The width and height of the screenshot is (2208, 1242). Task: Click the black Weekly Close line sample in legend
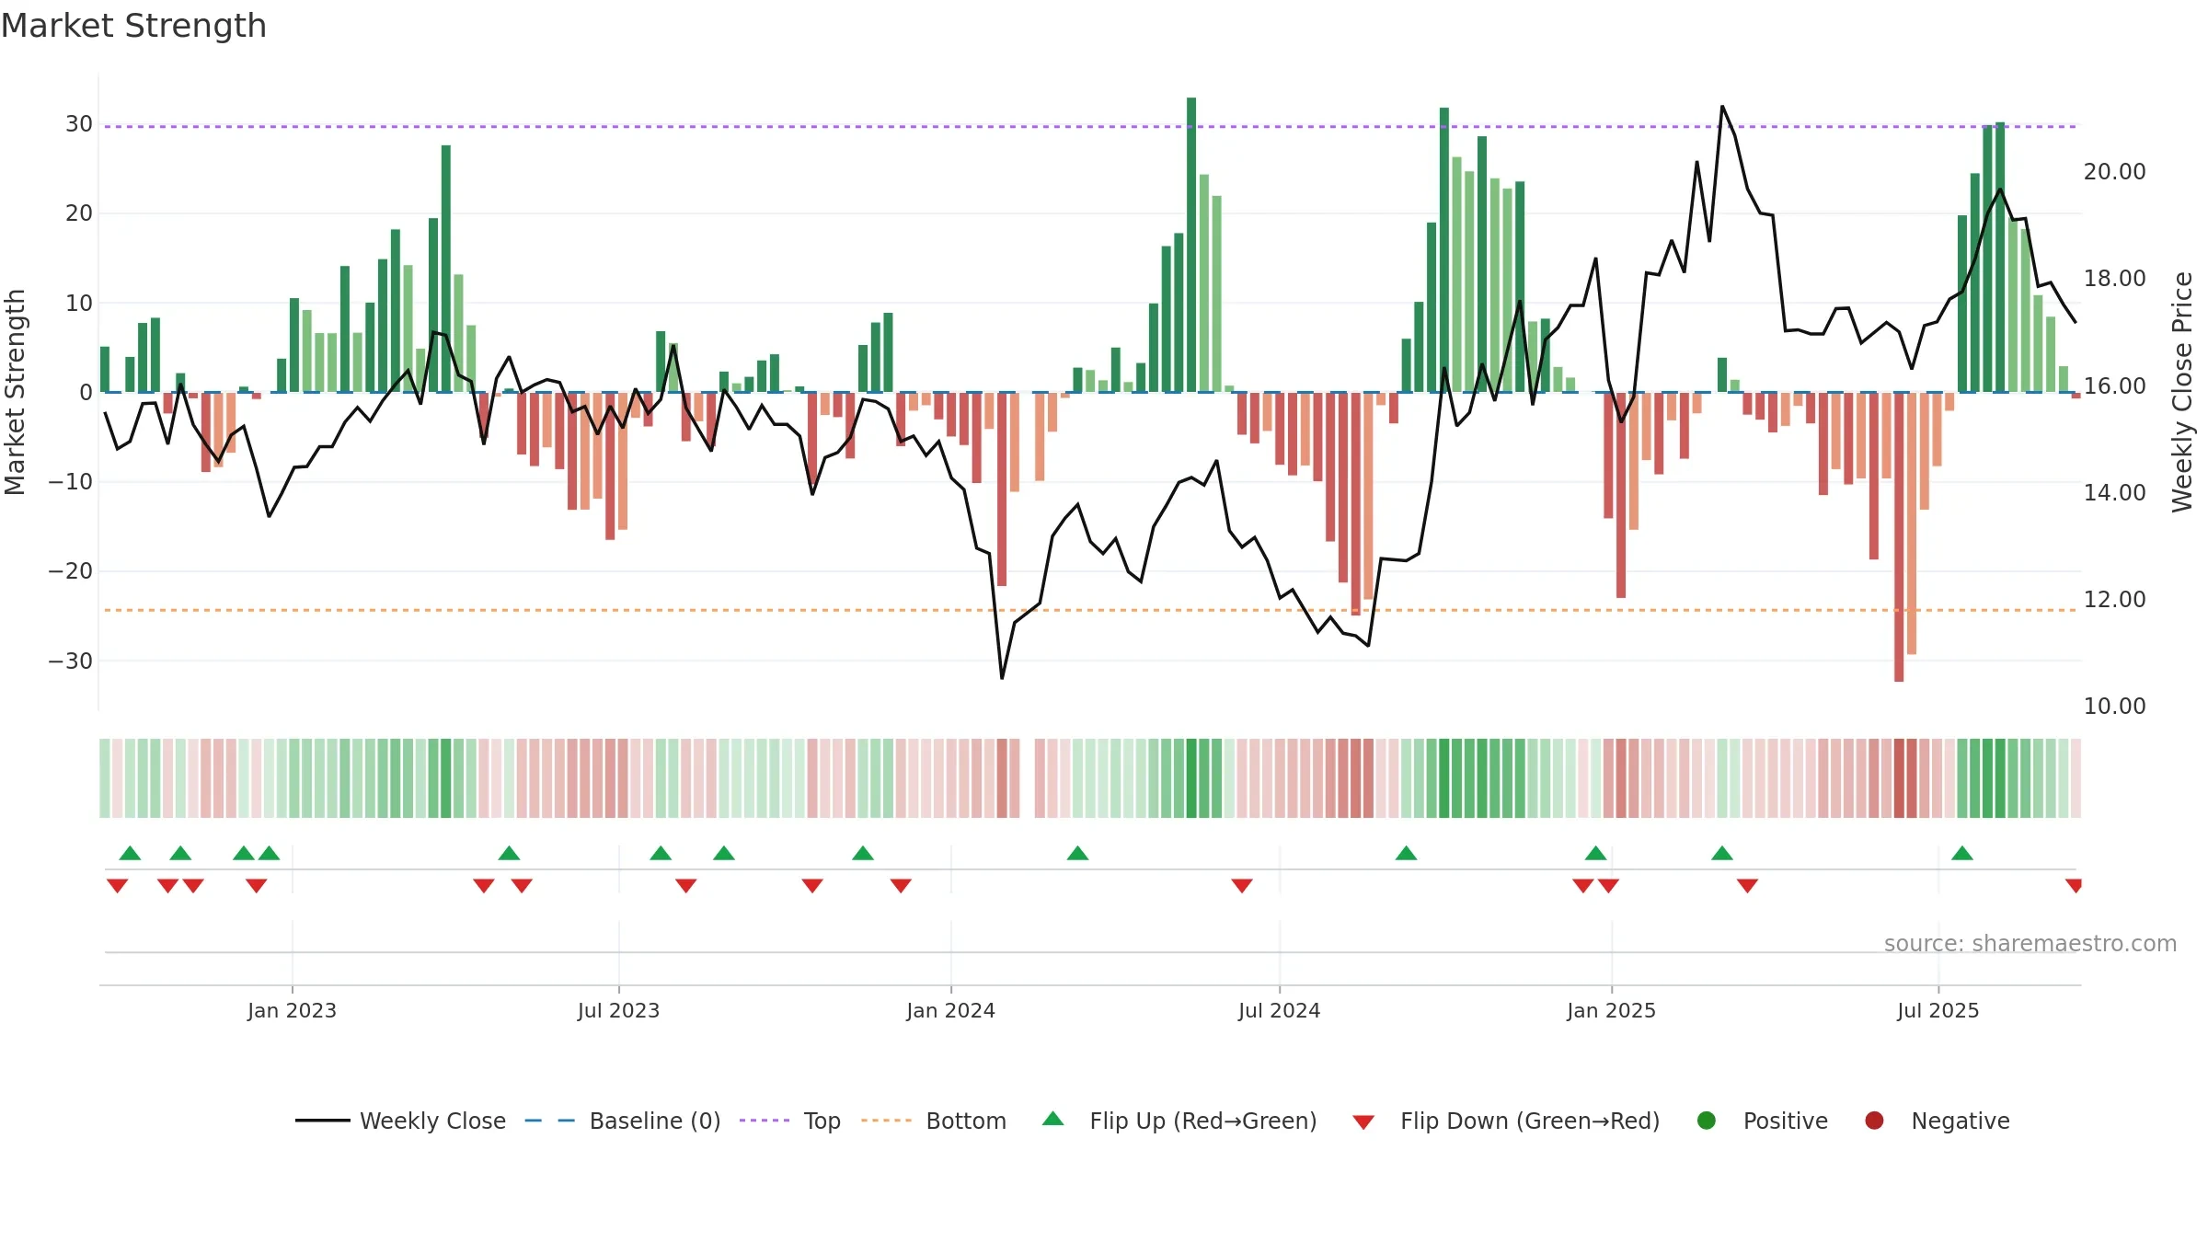(322, 1121)
